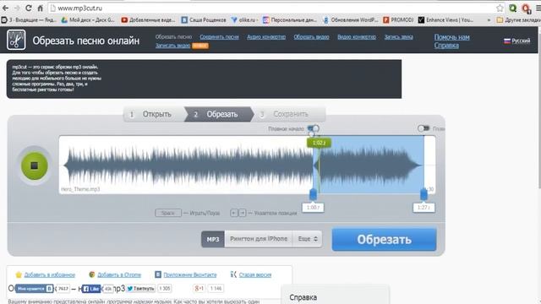Click the Помочь нам link

[x=451, y=37]
